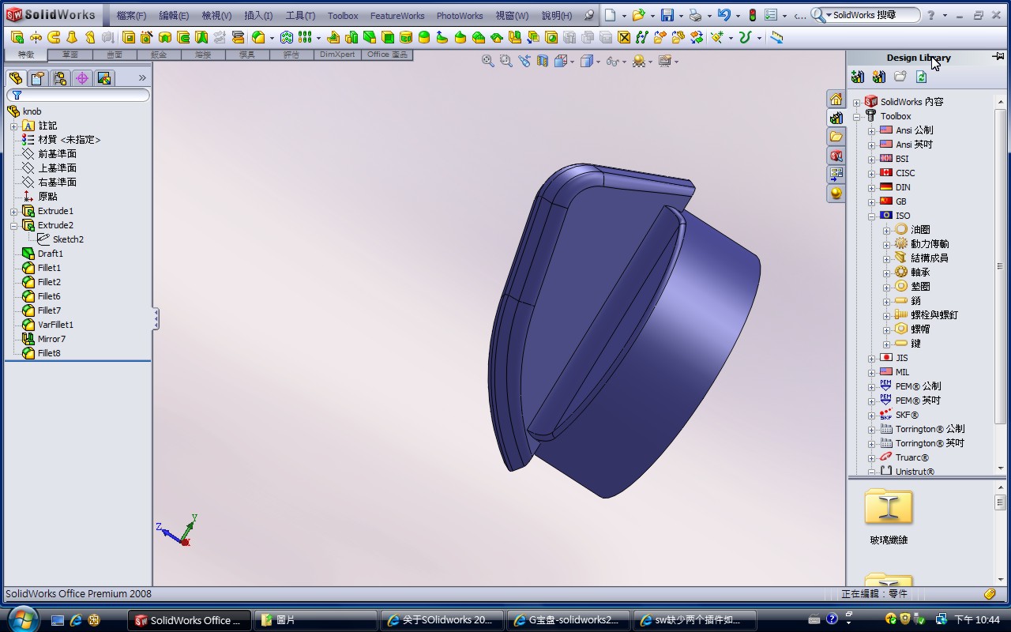
Task: Select the Extruded Boss/Base feature tool
Action: pyautogui.click(x=17, y=37)
